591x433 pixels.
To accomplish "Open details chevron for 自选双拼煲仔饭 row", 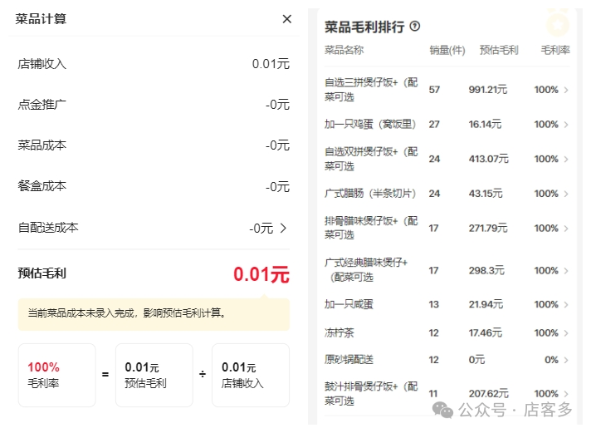I will (x=566, y=160).
